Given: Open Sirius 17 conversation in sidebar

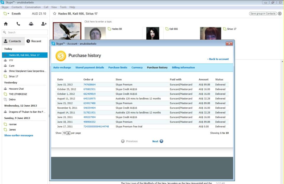Looking at the screenshot, I should click(25, 76).
